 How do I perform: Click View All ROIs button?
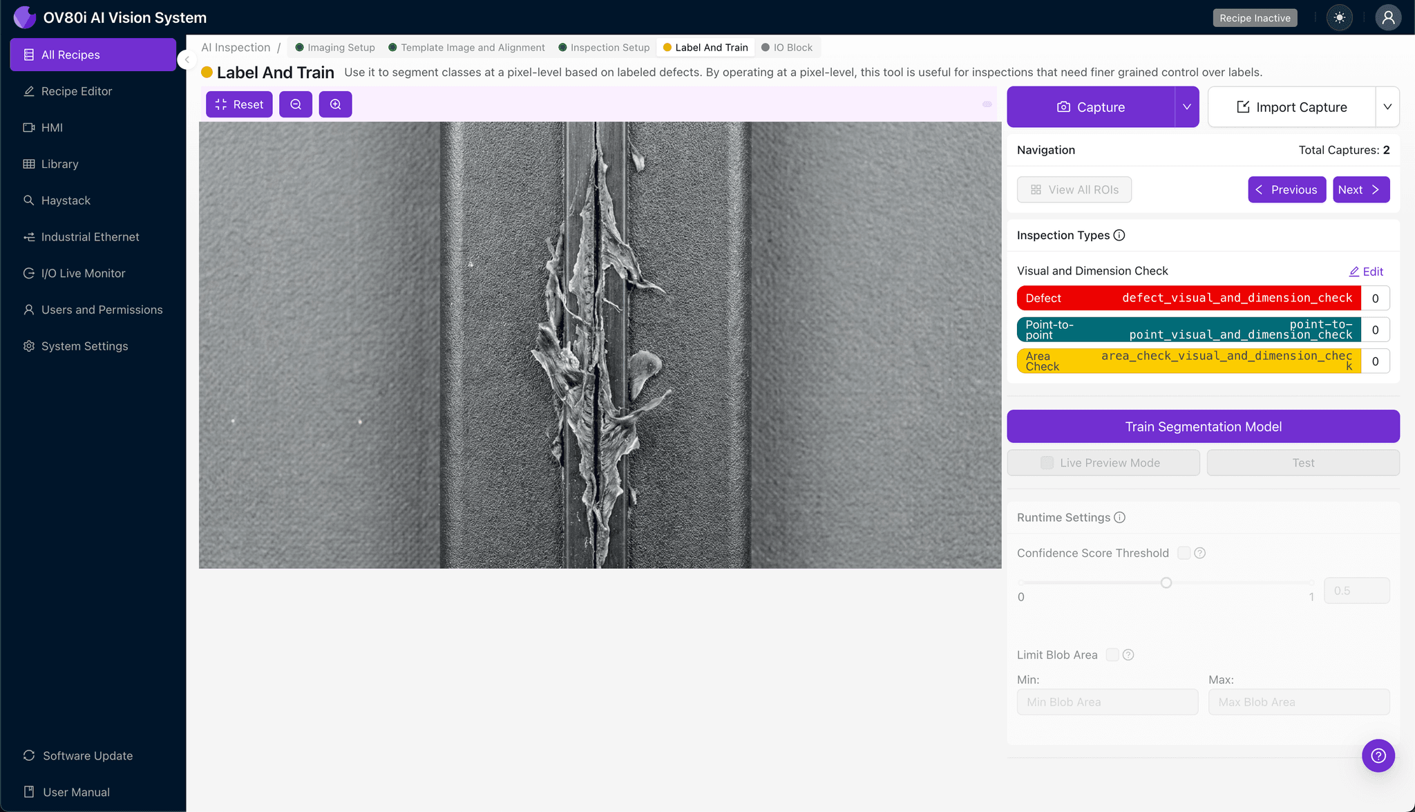[x=1074, y=189]
